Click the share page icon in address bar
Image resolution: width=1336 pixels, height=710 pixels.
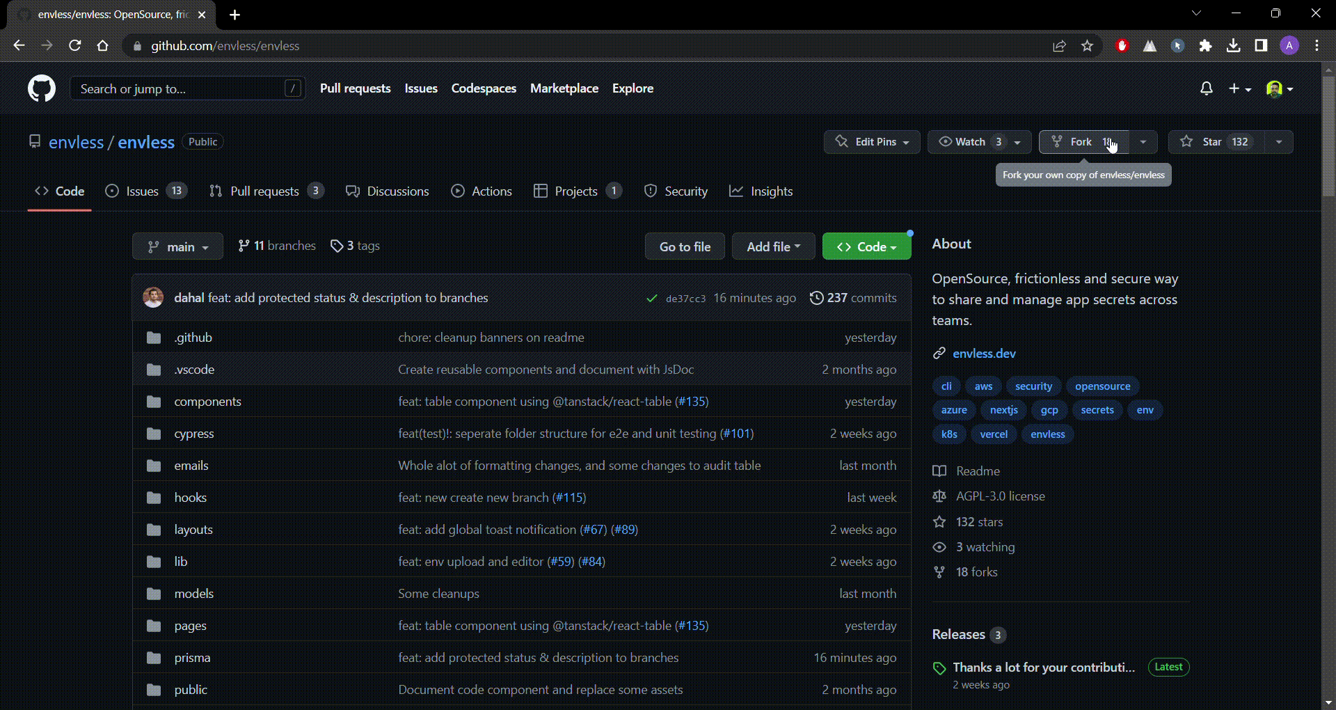tap(1059, 46)
